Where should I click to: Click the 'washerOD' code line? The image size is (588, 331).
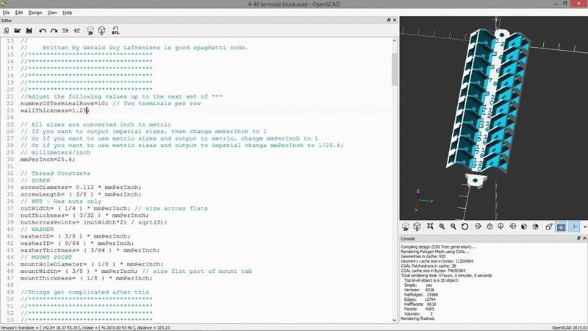click(x=75, y=236)
